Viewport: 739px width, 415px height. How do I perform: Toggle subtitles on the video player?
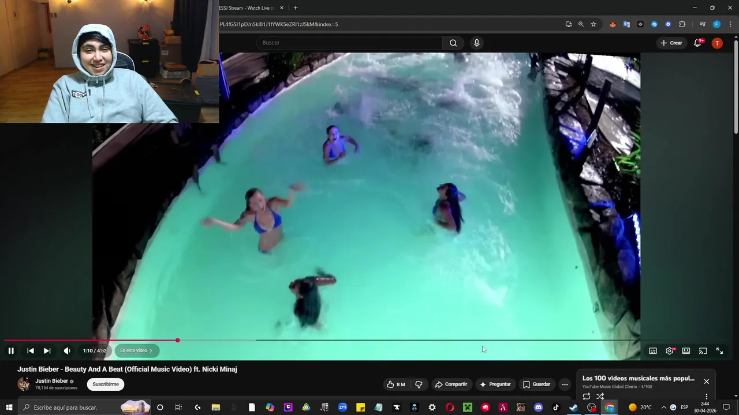coord(653,350)
